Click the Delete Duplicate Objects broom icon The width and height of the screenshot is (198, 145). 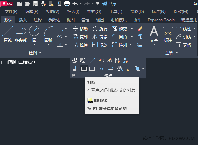point(128,69)
